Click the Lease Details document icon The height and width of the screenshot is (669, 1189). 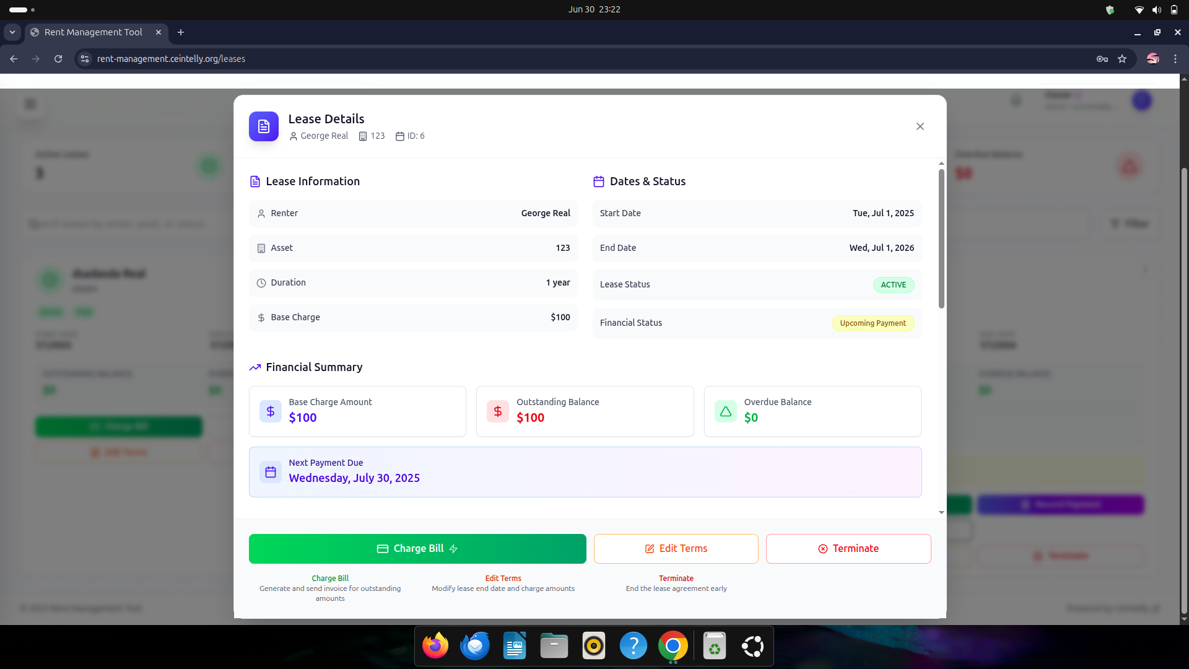(x=264, y=126)
